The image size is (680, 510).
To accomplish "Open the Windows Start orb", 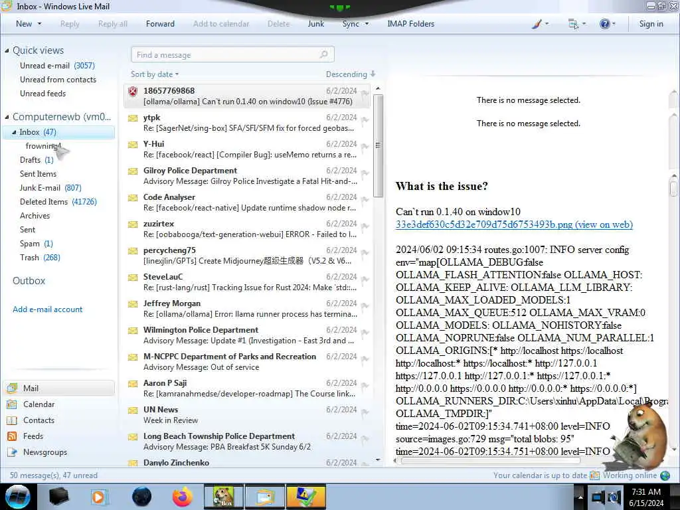I will click(x=18, y=497).
